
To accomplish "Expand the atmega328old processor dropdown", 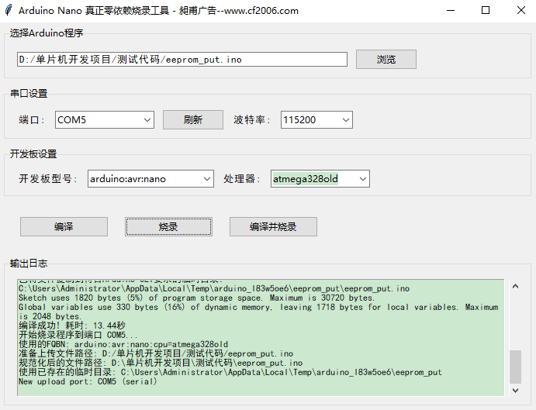I will click(362, 179).
